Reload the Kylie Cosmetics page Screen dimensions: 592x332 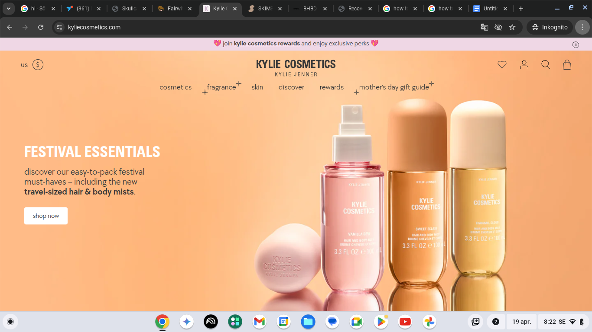coord(41,27)
